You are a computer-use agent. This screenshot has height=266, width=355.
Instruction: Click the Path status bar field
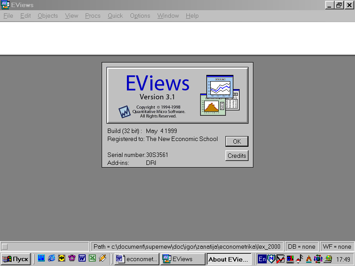tap(187, 246)
